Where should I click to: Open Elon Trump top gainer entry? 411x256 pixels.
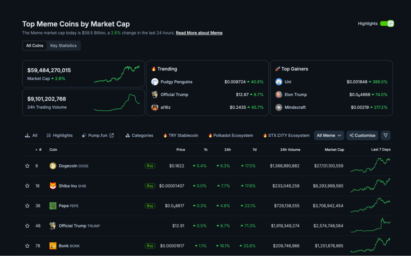point(296,95)
